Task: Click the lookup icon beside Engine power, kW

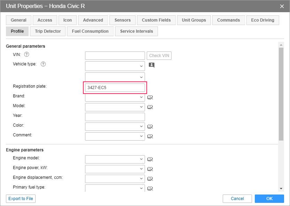Action: (150, 169)
